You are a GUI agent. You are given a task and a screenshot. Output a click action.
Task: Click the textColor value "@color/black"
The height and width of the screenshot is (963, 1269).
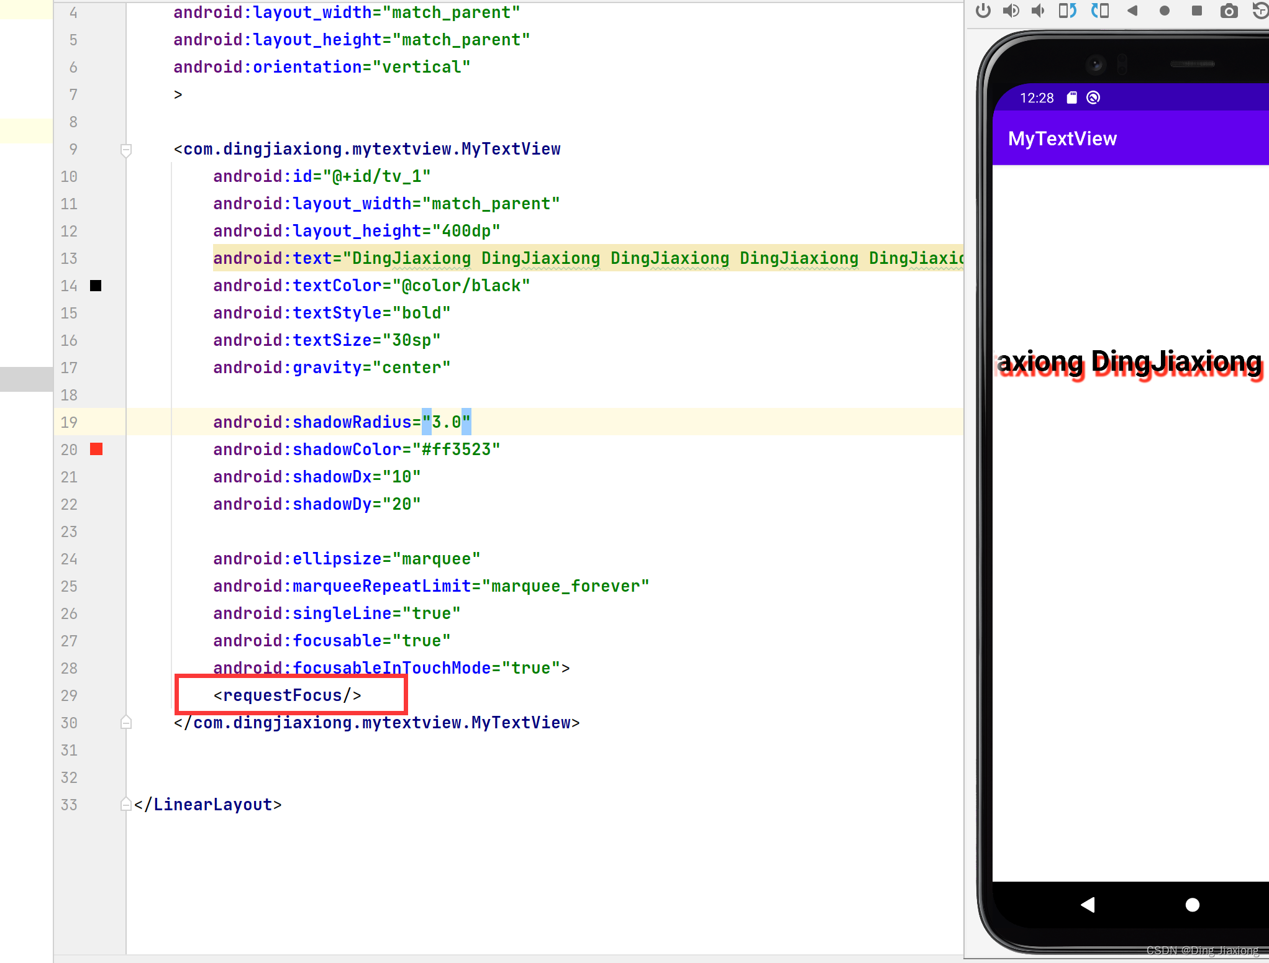(x=461, y=286)
